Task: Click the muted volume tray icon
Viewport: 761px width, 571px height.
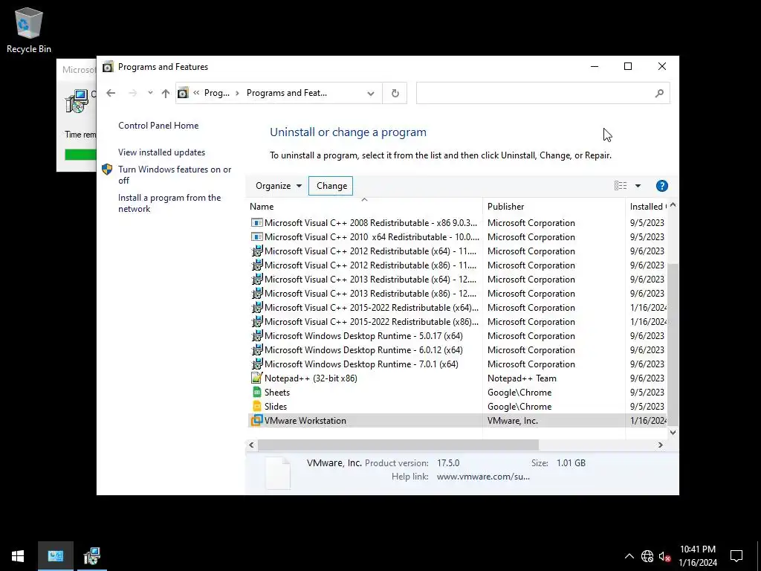Action: point(665,556)
